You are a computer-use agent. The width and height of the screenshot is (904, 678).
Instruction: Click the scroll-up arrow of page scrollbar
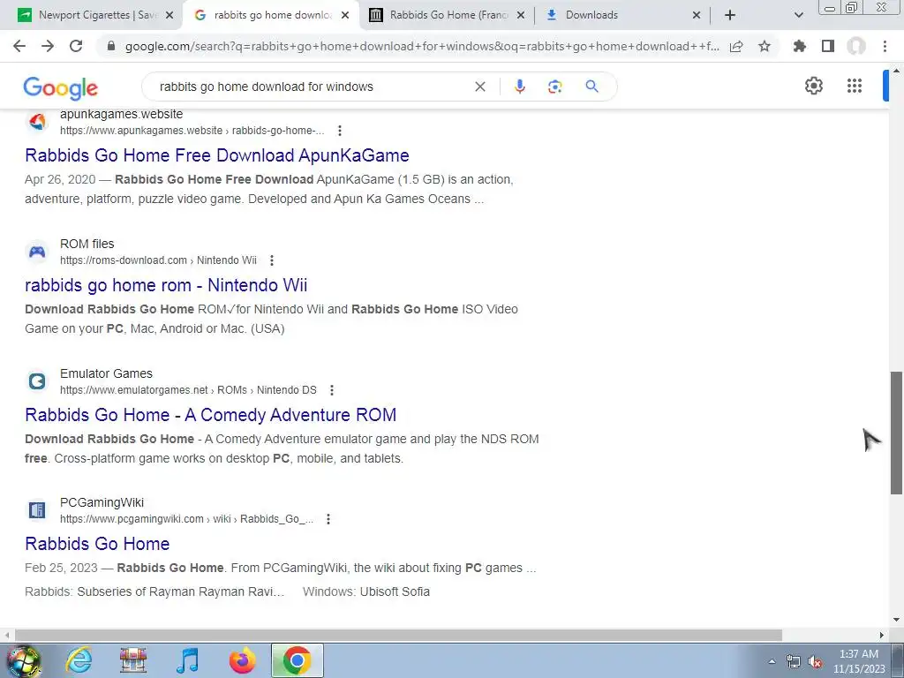[896, 71]
